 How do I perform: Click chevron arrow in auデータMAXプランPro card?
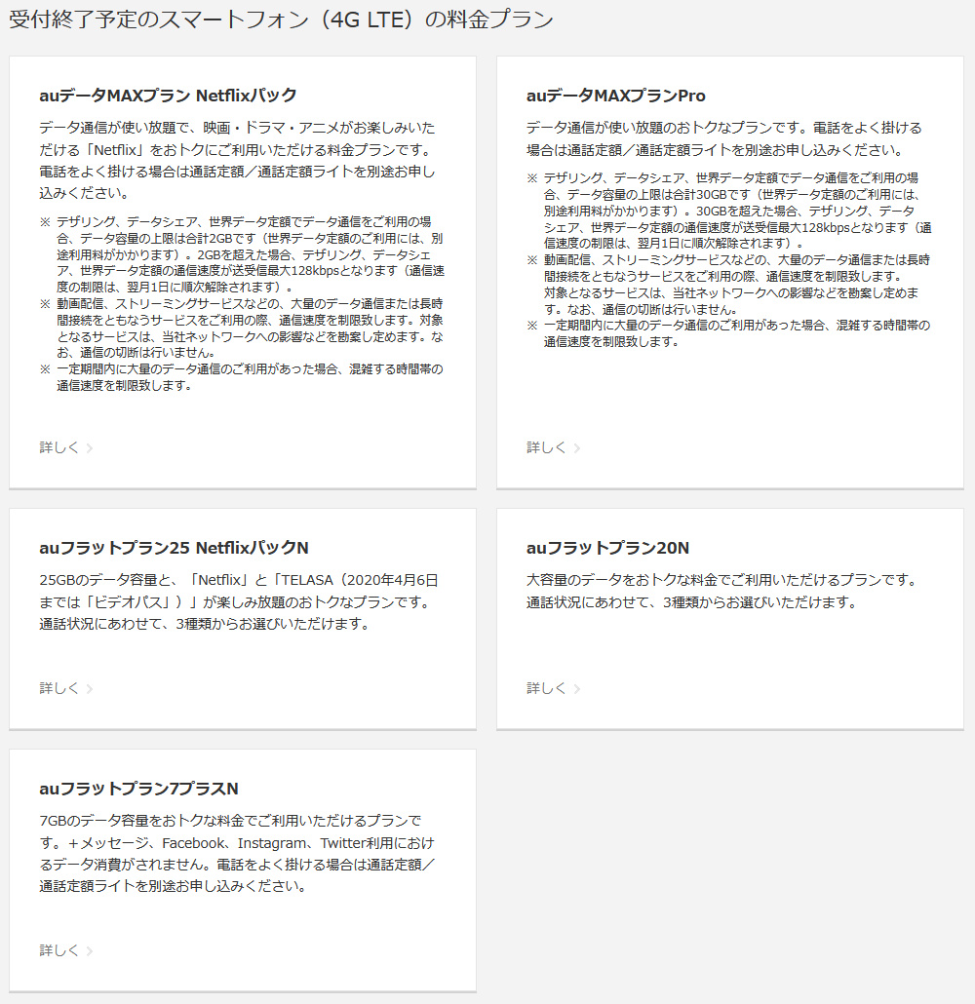(577, 448)
